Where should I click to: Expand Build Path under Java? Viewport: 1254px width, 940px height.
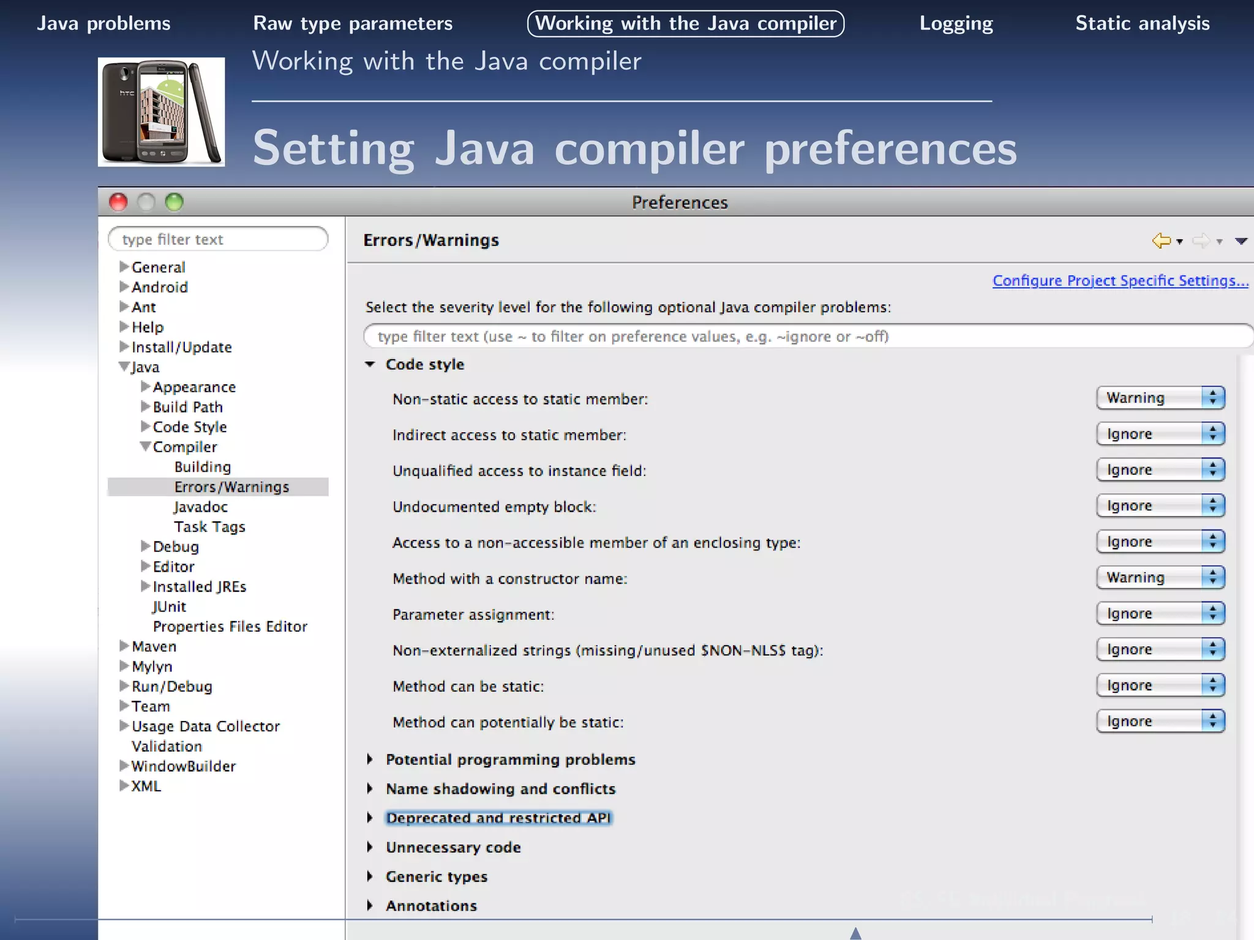pyautogui.click(x=146, y=406)
